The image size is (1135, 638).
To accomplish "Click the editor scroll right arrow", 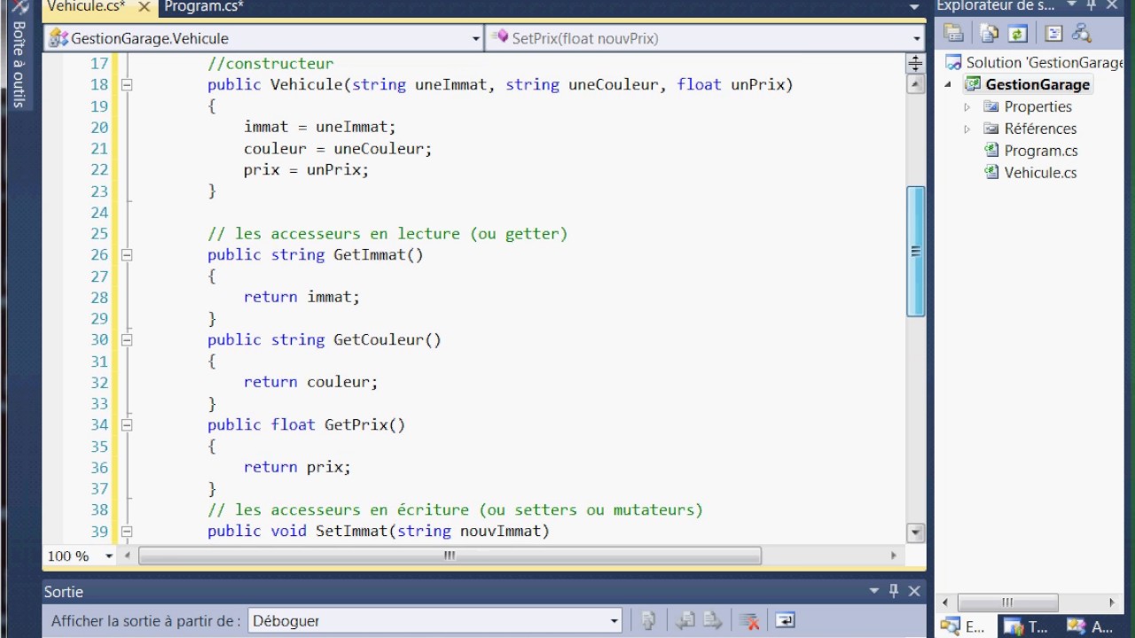I will coord(893,556).
